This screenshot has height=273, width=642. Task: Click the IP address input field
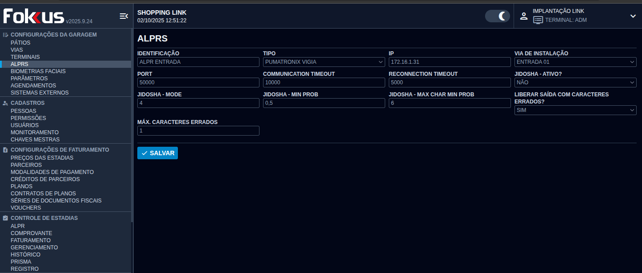(x=449, y=62)
